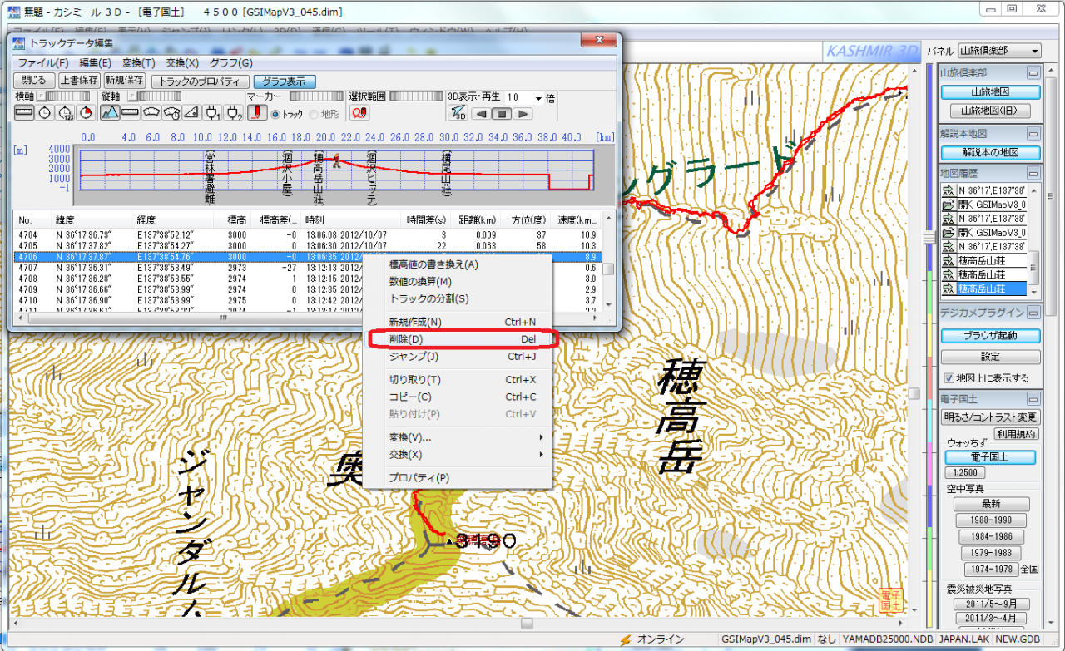Collapse the 地図履歴 panel section
The width and height of the screenshot is (1065, 651).
(x=1033, y=172)
